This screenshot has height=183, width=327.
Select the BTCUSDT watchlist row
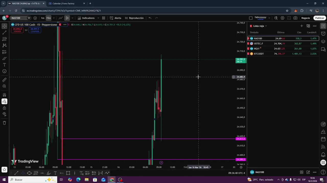[x=283, y=54]
